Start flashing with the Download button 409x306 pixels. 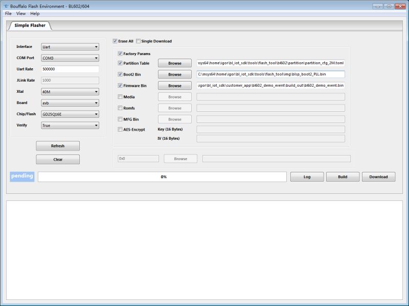pyautogui.click(x=378, y=177)
